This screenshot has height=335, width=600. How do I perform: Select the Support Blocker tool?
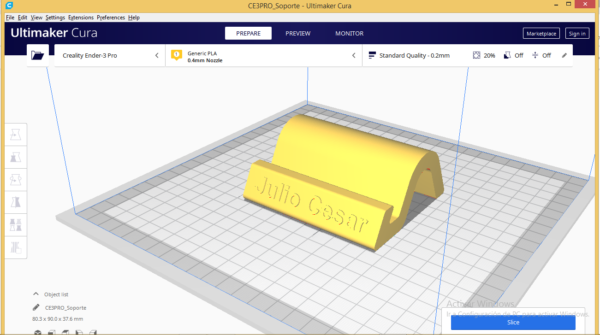pyautogui.click(x=16, y=247)
